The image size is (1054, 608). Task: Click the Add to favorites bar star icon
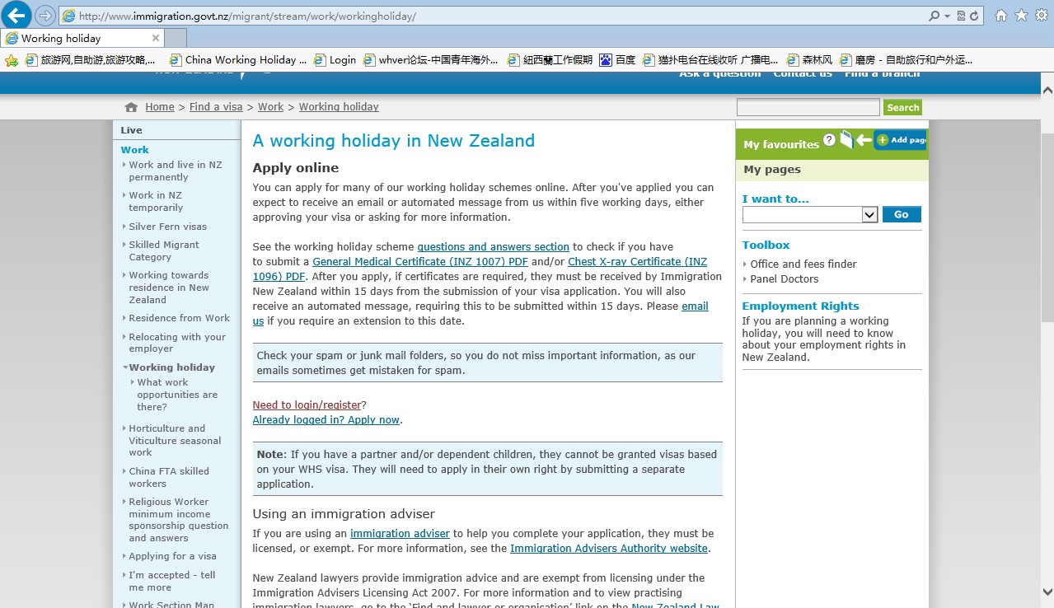tap(12, 60)
